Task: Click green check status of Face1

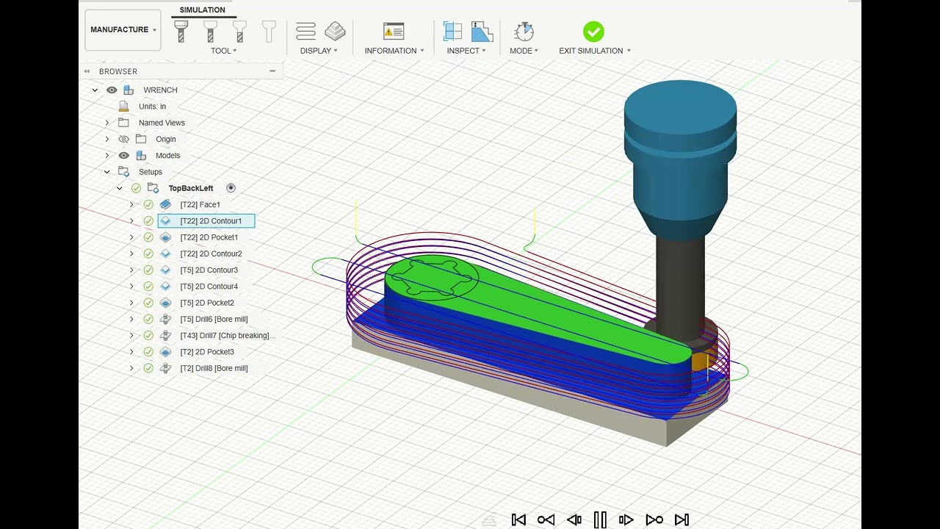Action: (148, 204)
